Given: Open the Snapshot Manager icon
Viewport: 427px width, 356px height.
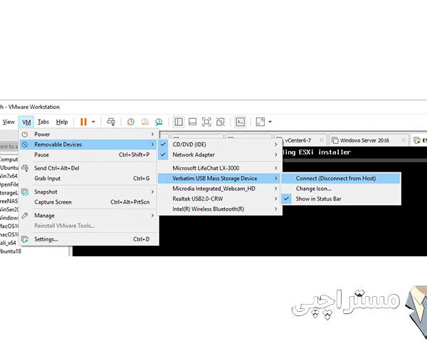Looking at the screenshot, I should coord(159,122).
